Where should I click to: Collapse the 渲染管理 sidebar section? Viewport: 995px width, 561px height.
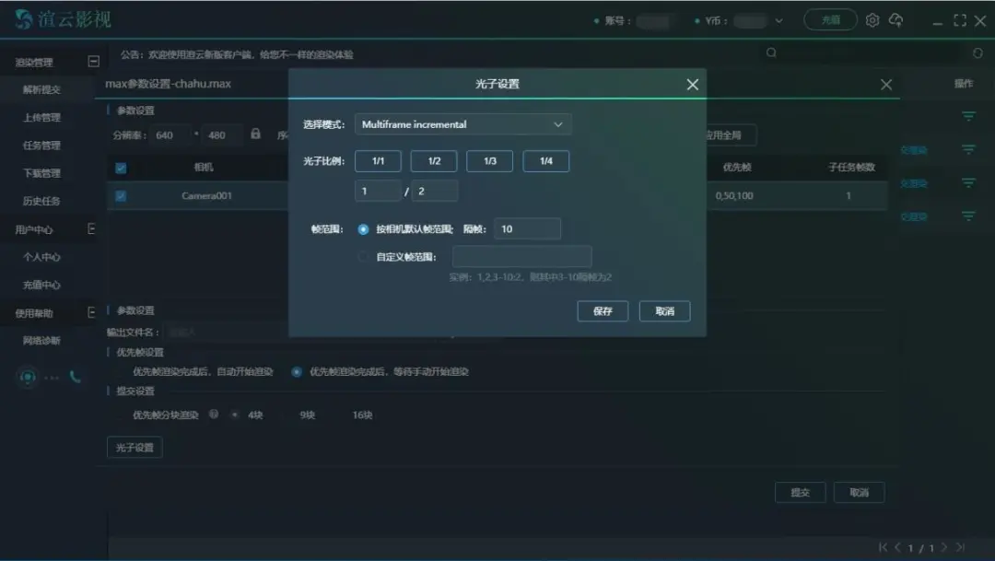[93, 62]
